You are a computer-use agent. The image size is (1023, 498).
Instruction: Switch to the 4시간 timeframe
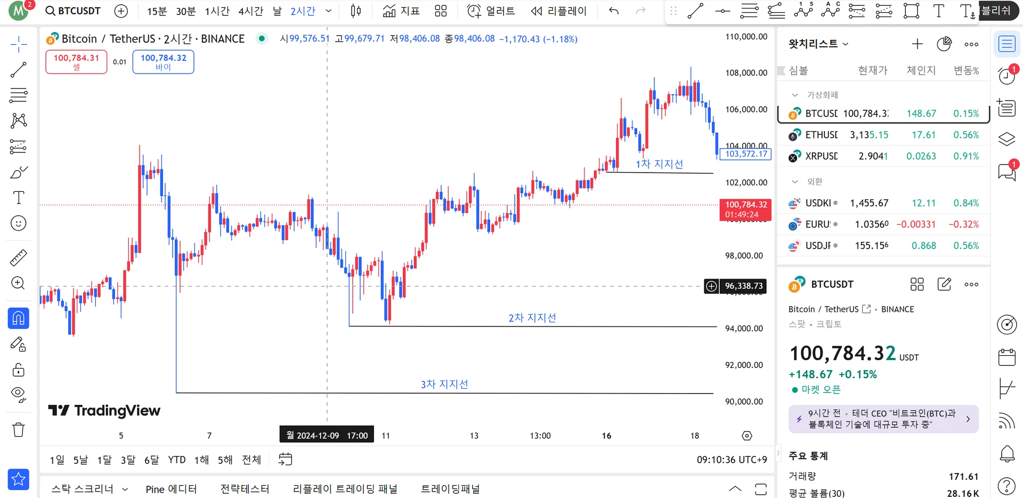pos(251,11)
